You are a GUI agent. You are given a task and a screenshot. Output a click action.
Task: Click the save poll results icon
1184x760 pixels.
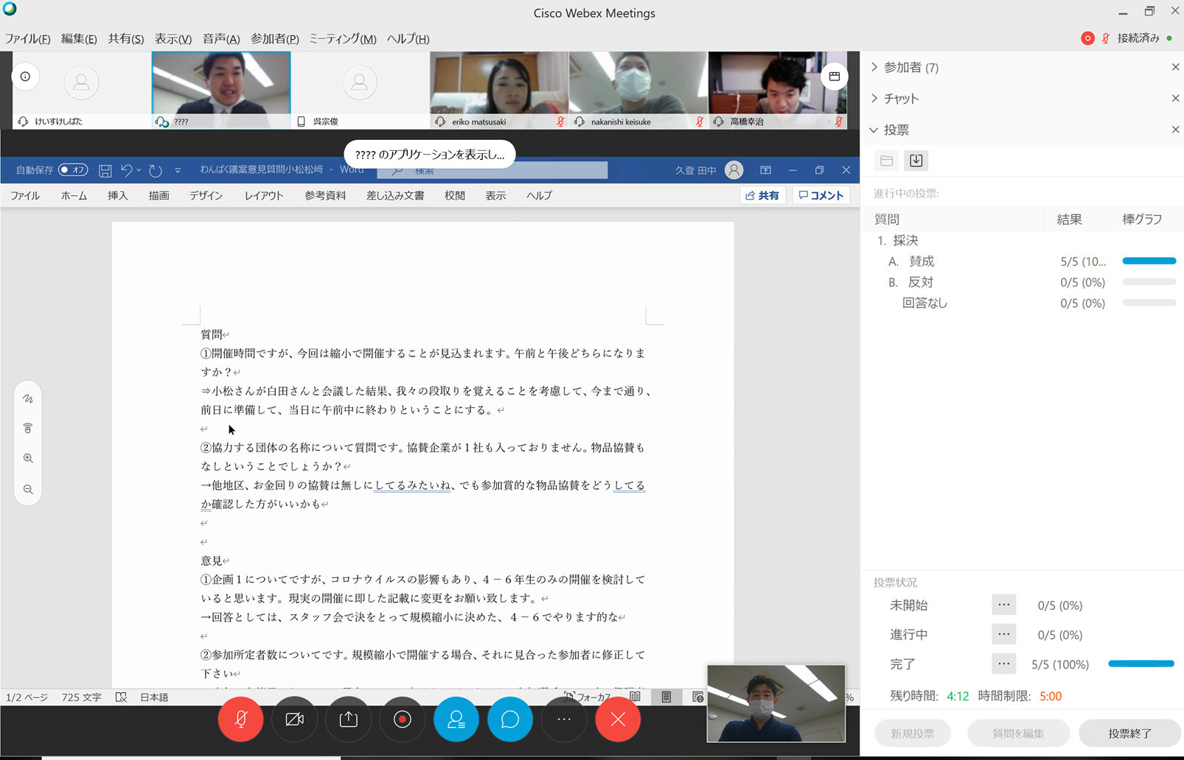(x=916, y=161)
